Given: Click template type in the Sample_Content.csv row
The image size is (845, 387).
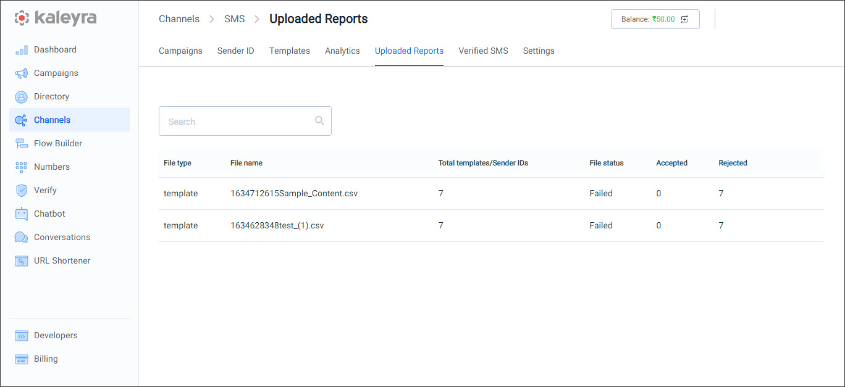Looking at the screenshot, I should (x=181, y=193).
